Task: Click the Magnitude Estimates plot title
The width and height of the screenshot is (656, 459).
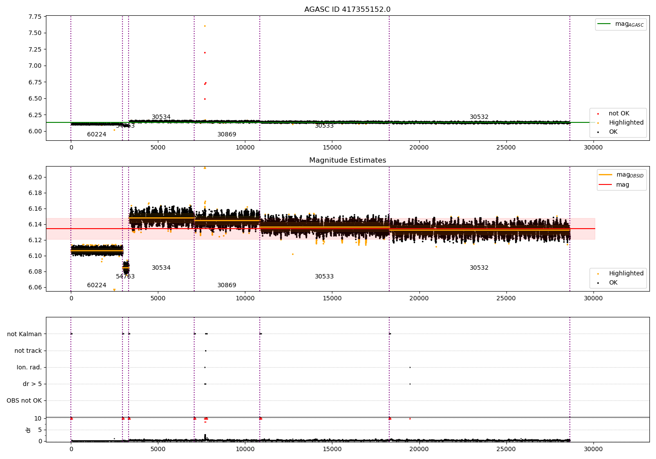Action: coord(347,160)
